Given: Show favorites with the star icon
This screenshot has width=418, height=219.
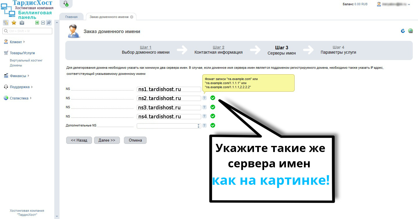Looking at the screenshot, I should coord(14,23).
